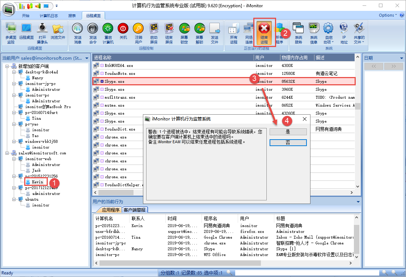Click the End Process button

(264, 33)
